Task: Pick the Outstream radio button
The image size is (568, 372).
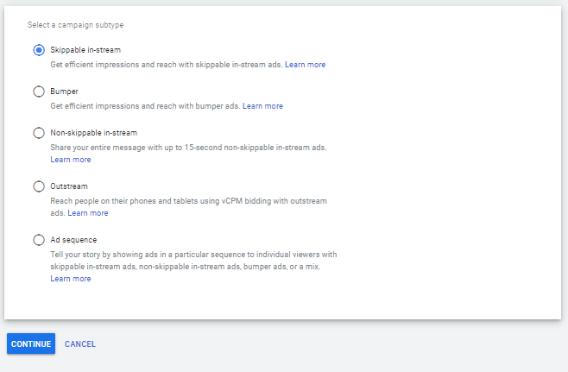Action: (39, 186)
